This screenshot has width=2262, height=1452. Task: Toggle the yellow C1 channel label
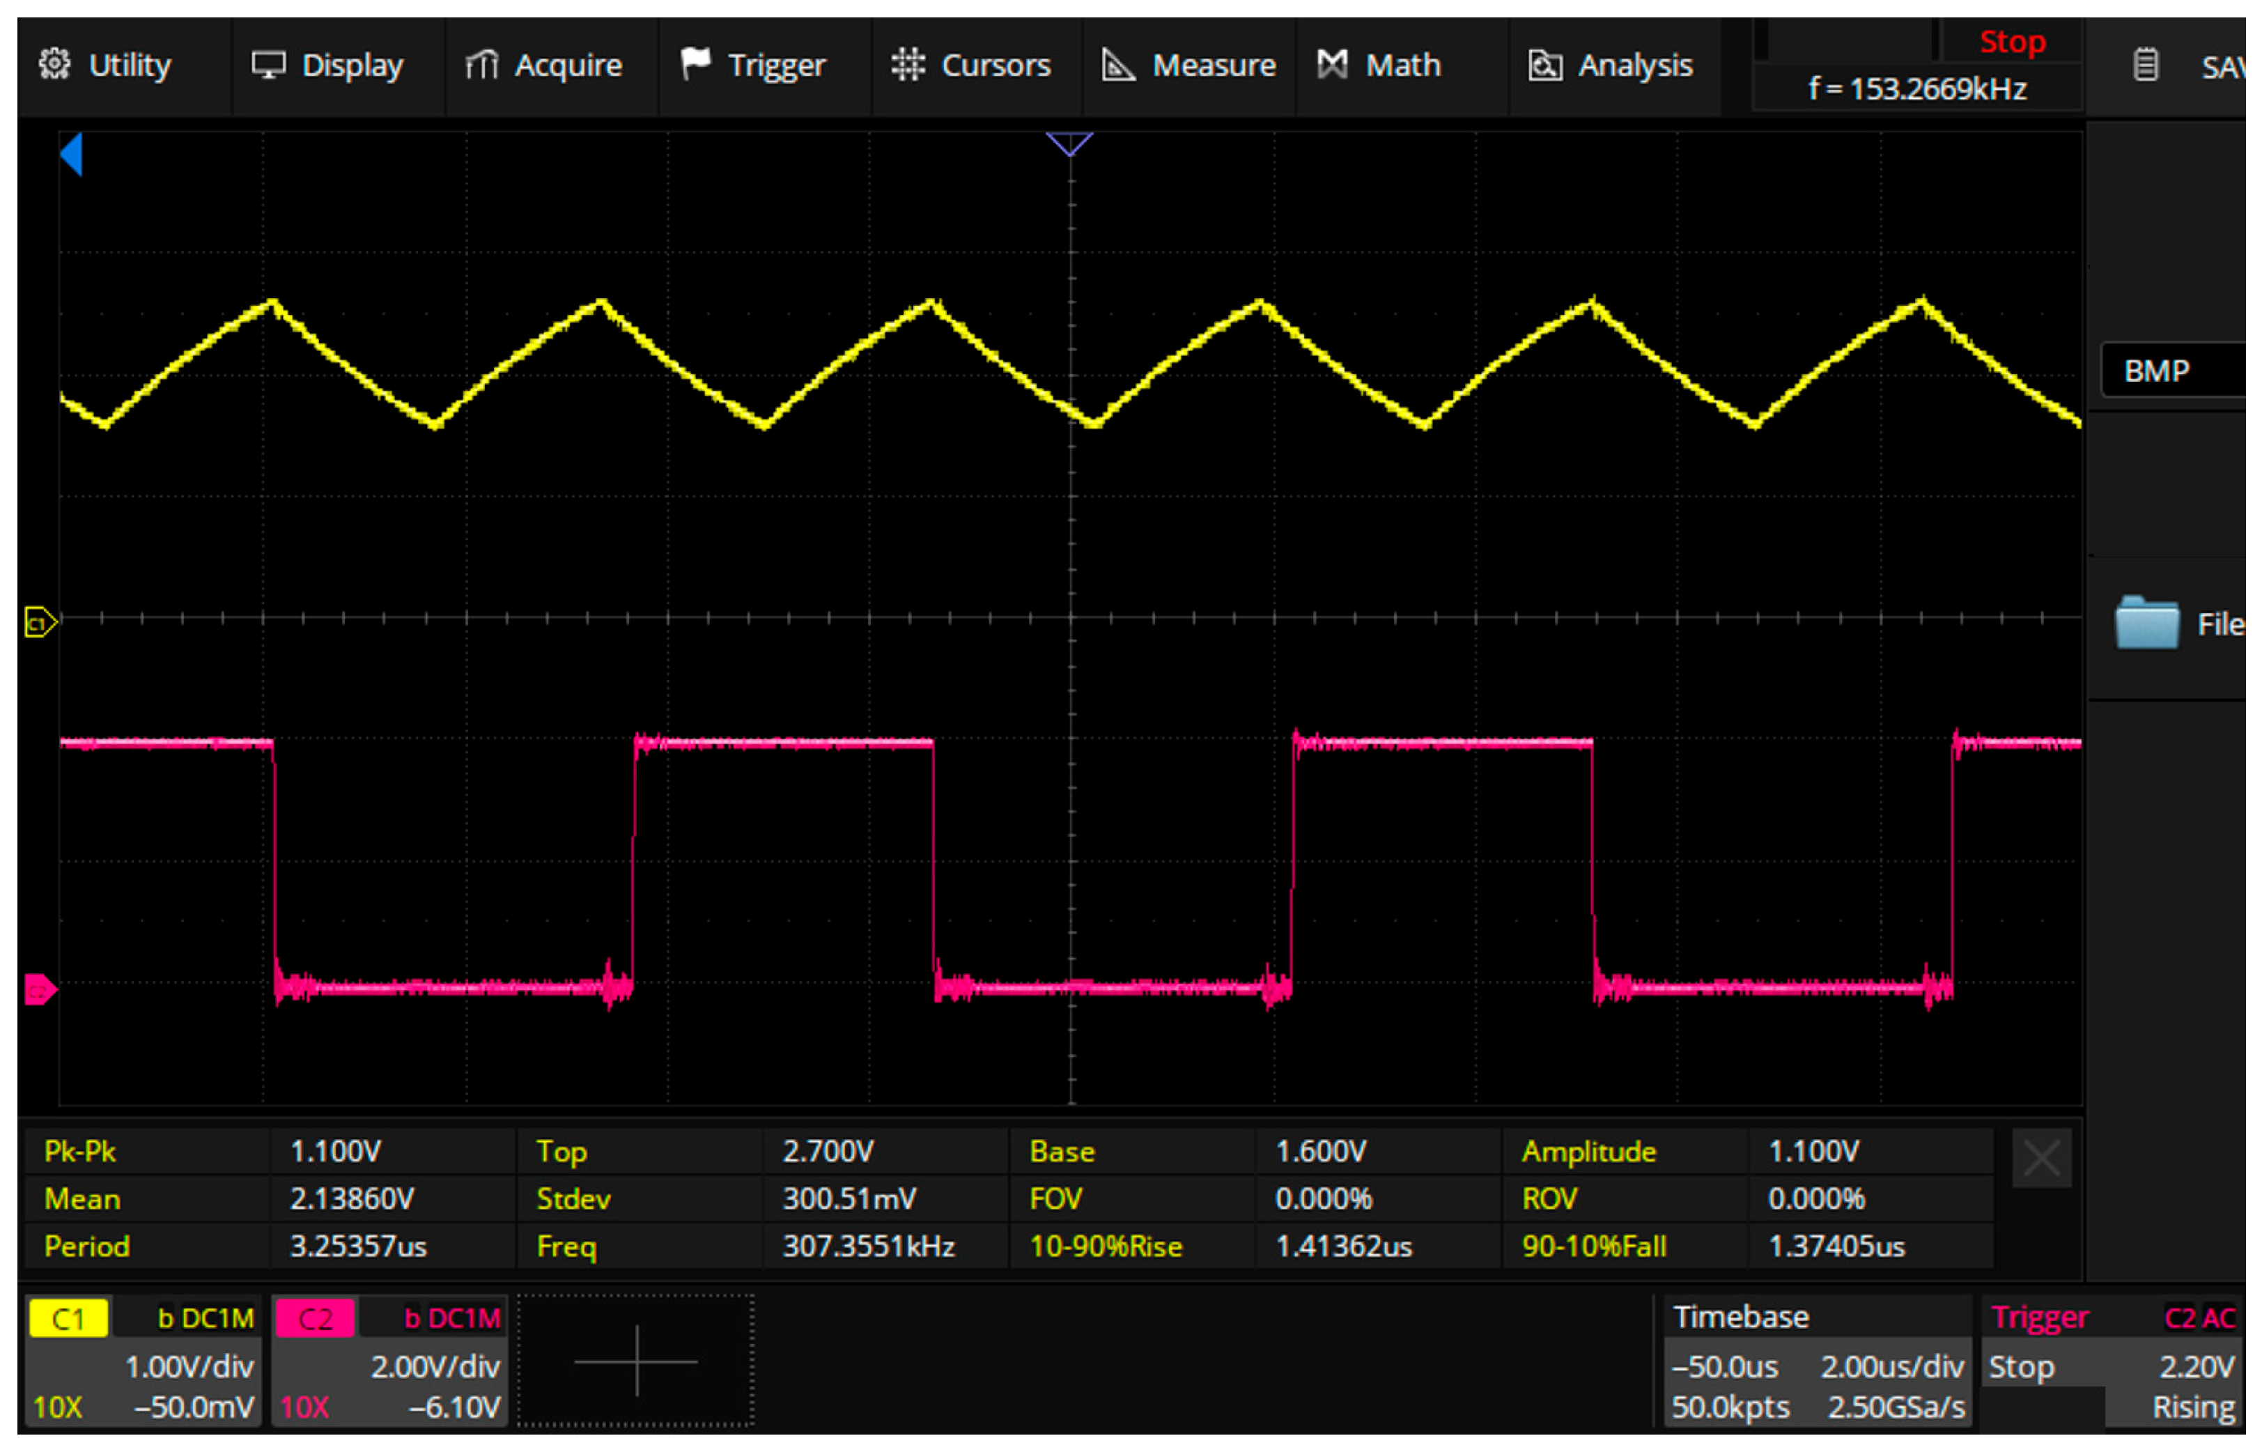pos(68,1318)
